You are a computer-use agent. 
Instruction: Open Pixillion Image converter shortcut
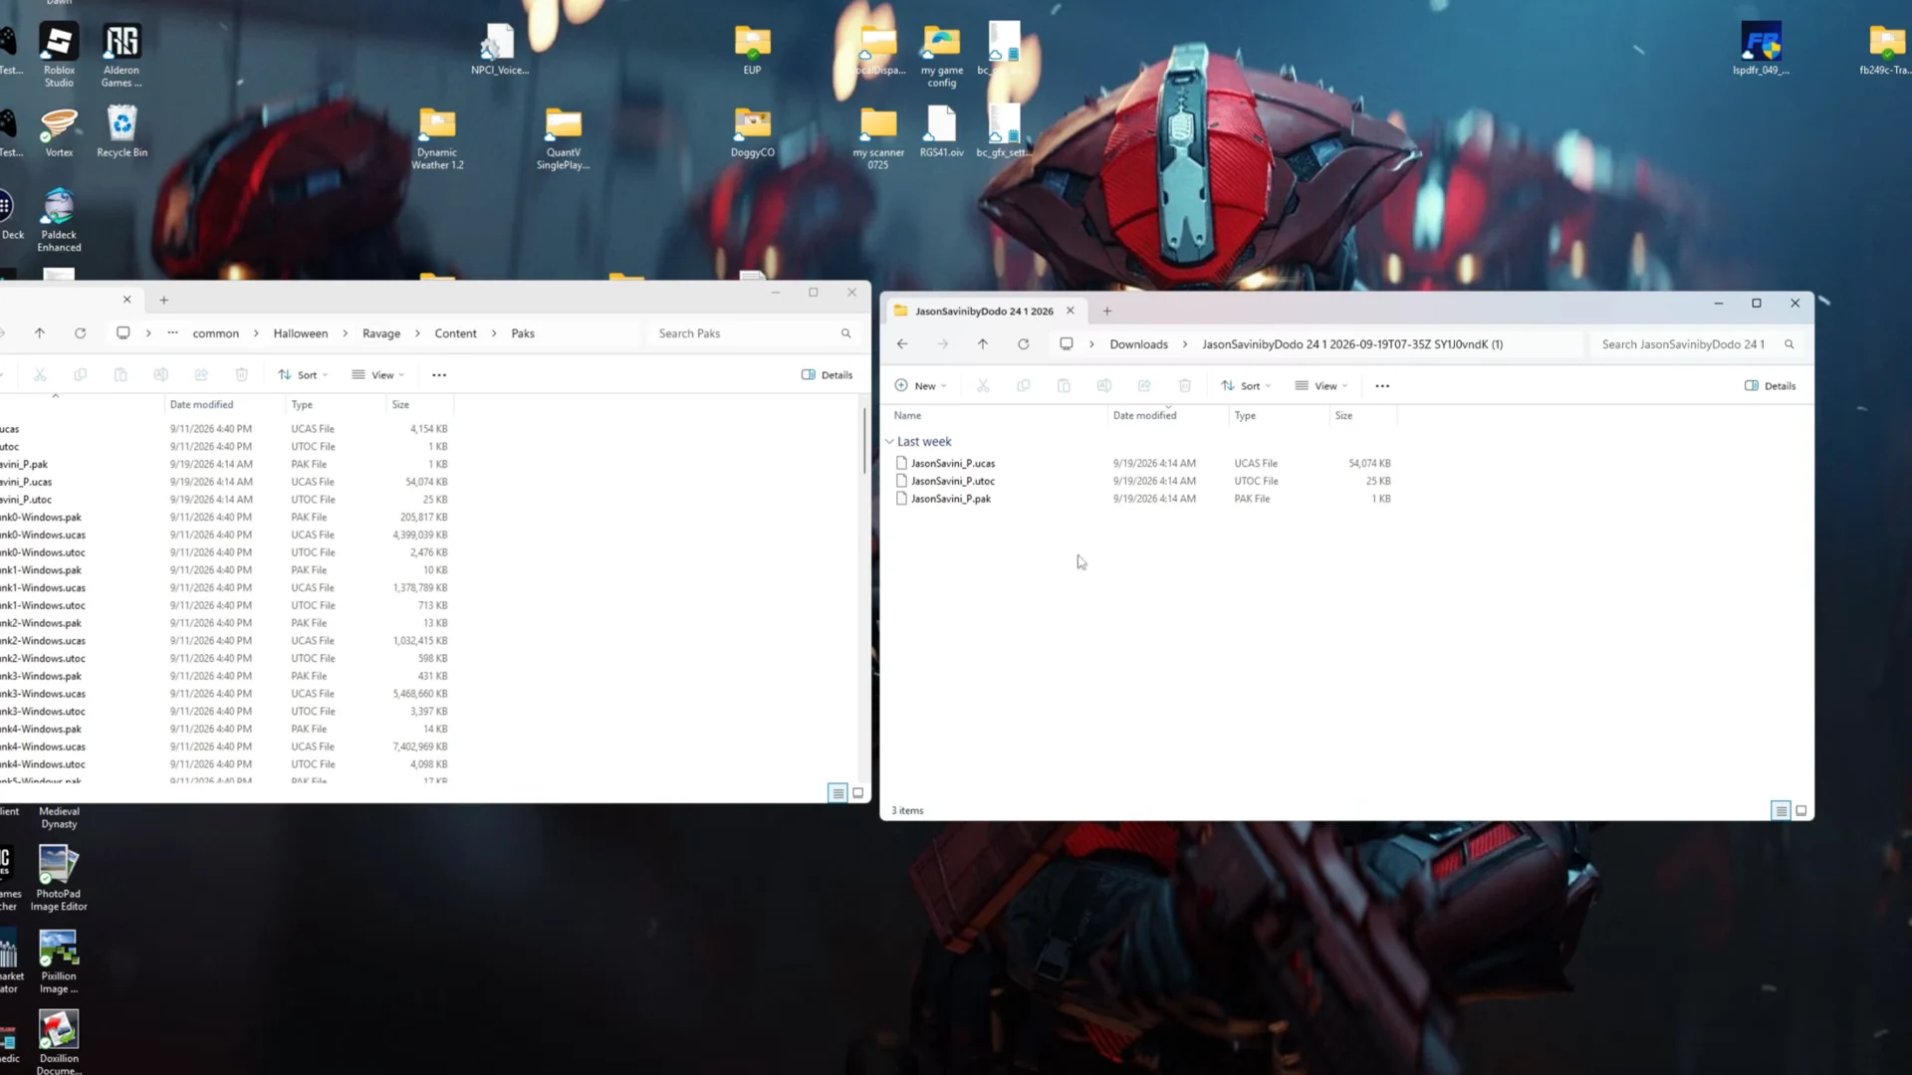(x=59, y=961)
